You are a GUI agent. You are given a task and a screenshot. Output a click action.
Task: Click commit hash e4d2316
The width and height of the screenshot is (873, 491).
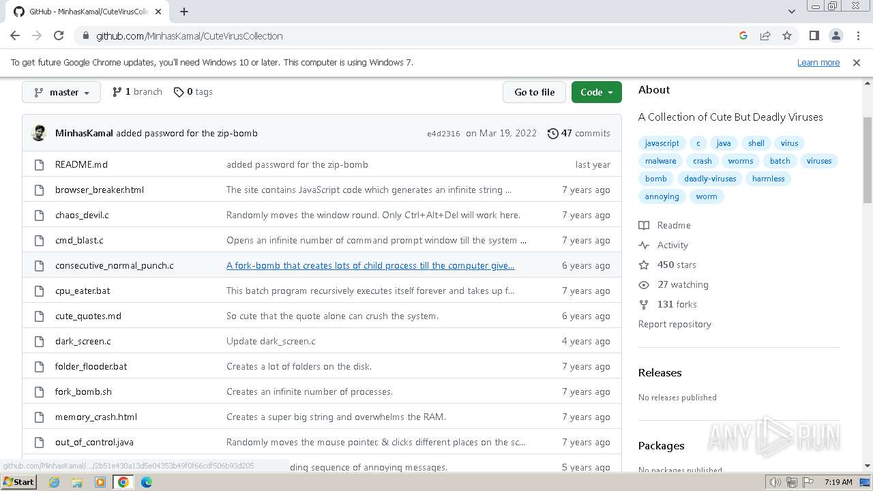click(x=443, y=134)
